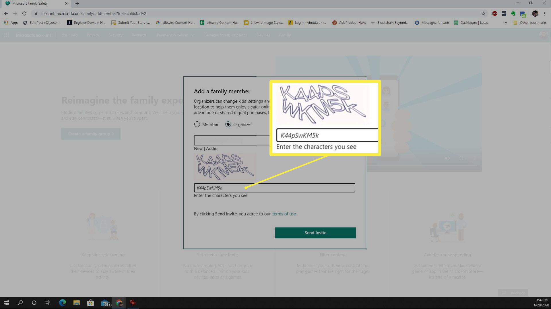The image size is (551, 309).
Task: Open the Evernote elephant extension icon
Action: [513, 13]
